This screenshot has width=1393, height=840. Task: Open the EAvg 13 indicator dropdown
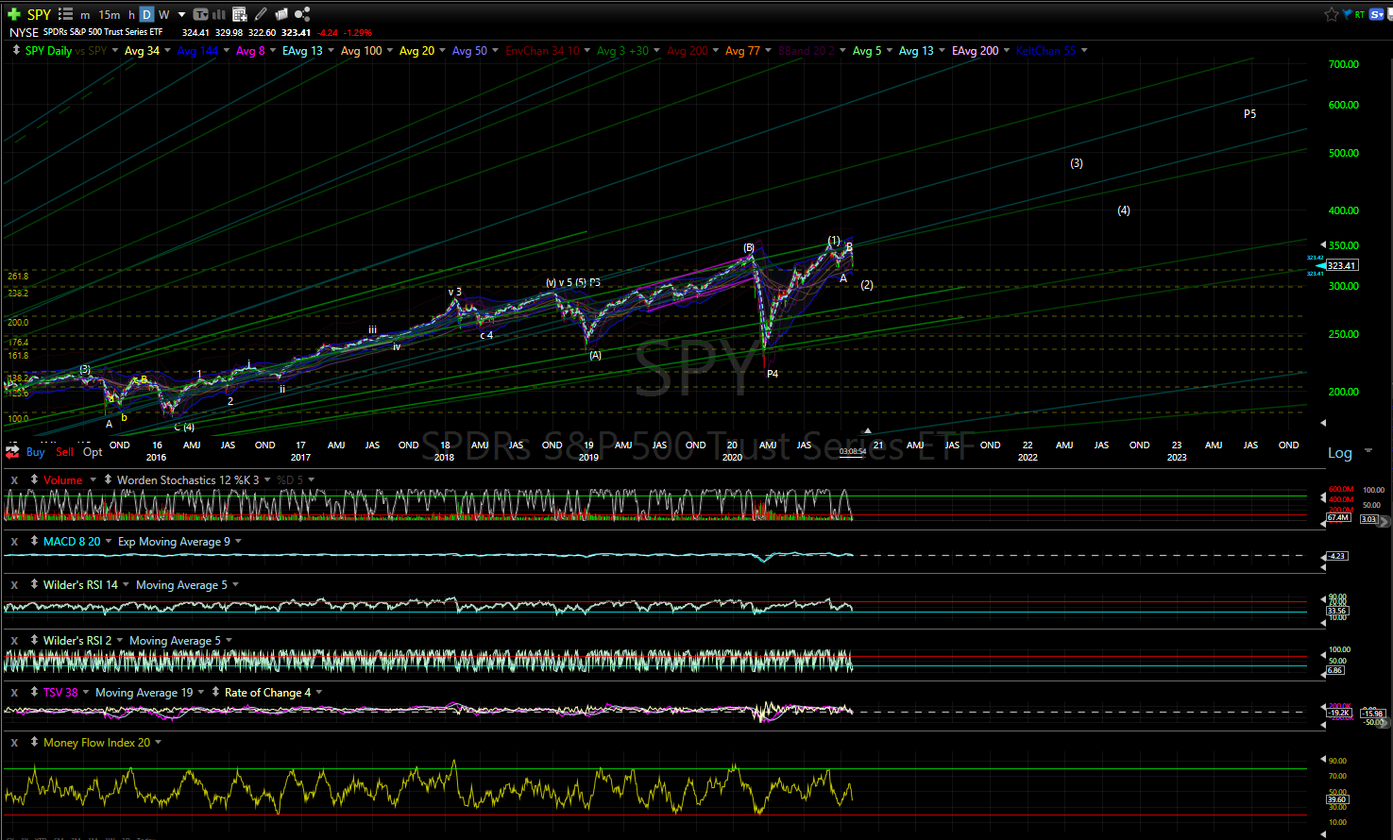click(331, 51)
